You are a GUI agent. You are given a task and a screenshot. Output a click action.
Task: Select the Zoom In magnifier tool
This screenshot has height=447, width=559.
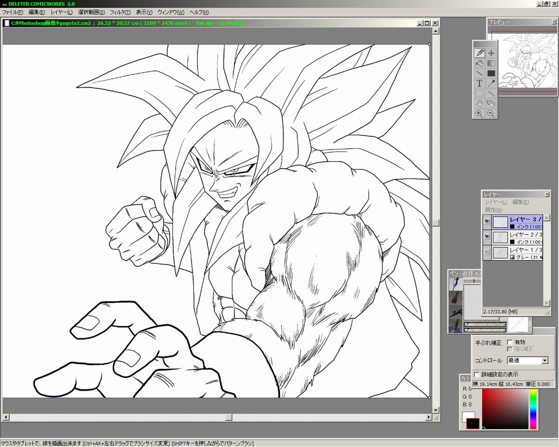(479, 114)
